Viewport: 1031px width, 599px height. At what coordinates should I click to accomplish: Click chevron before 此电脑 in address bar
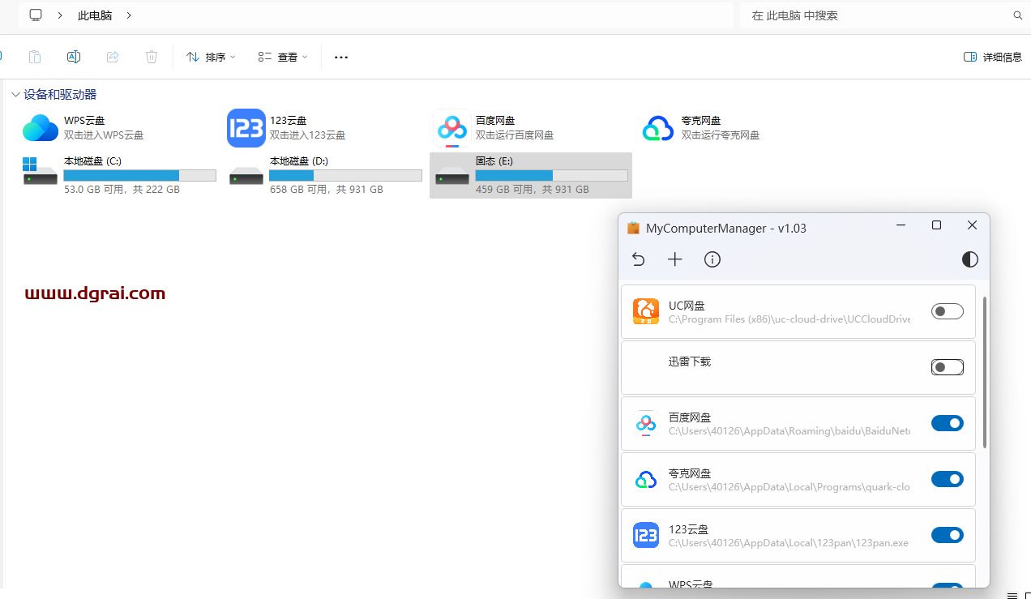(x=61, y=15)
